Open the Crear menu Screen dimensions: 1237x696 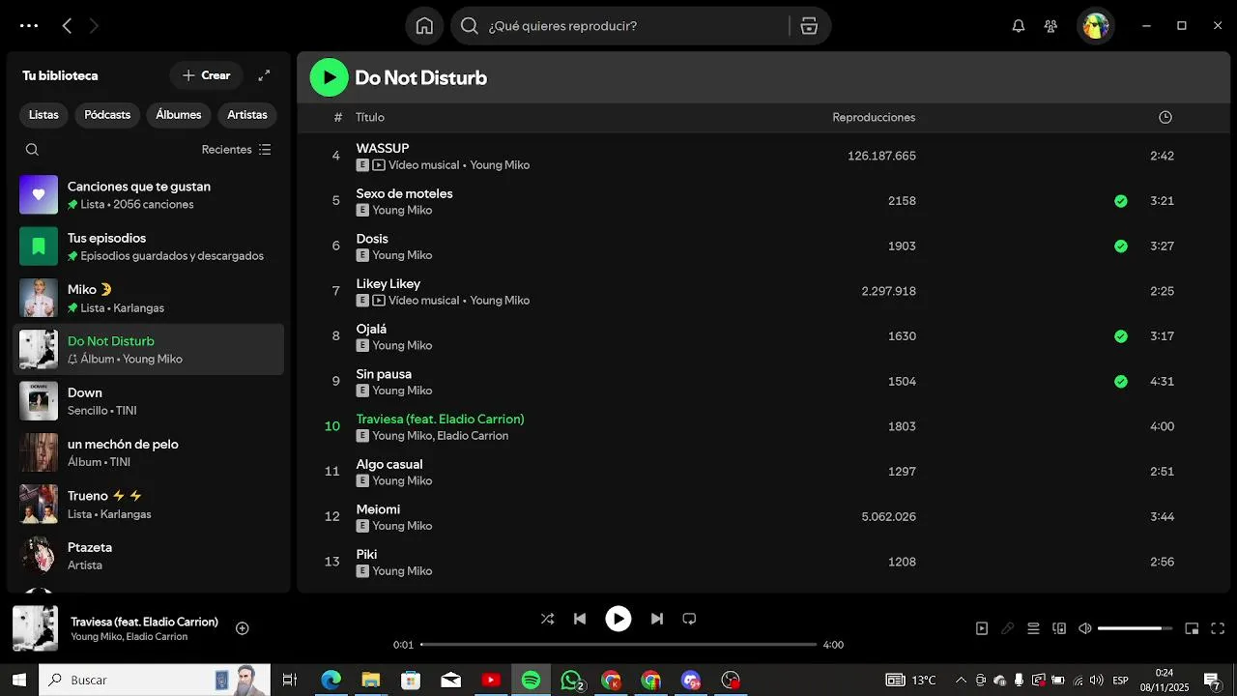click(x=206, y=75)
